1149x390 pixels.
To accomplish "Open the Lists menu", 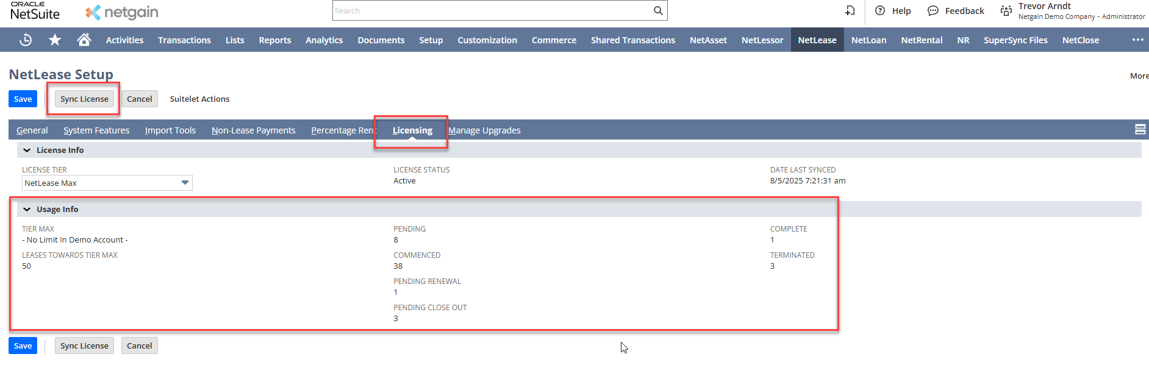I will point(235,40).
